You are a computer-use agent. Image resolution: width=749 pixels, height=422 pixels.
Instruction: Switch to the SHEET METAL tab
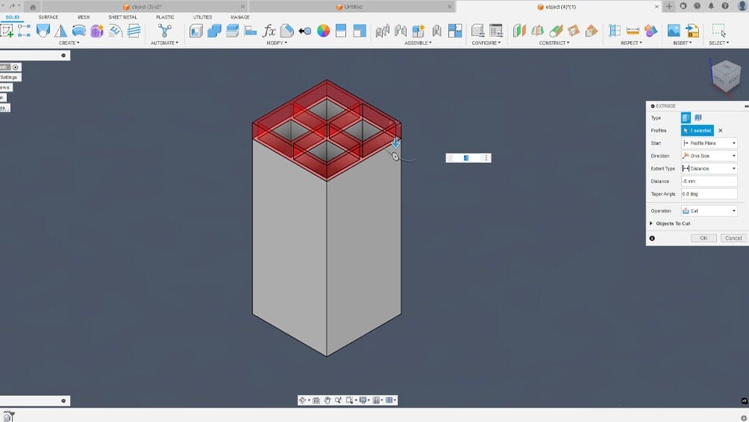point(122,17)
